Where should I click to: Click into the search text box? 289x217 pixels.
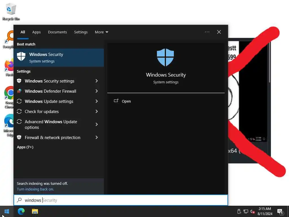[121, 200]
